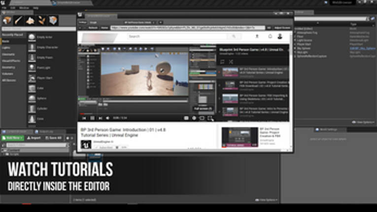377x212 pixels.
Task: Open the File menu
Action: [4, 8]
